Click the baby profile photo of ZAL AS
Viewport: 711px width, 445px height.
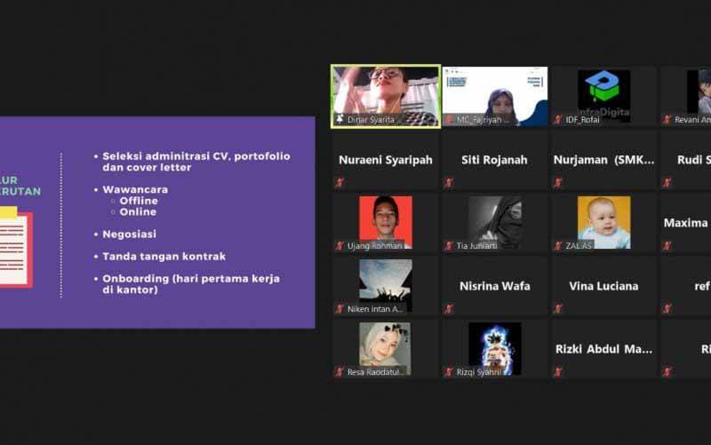pyautogui.click(x=603, y=222)
